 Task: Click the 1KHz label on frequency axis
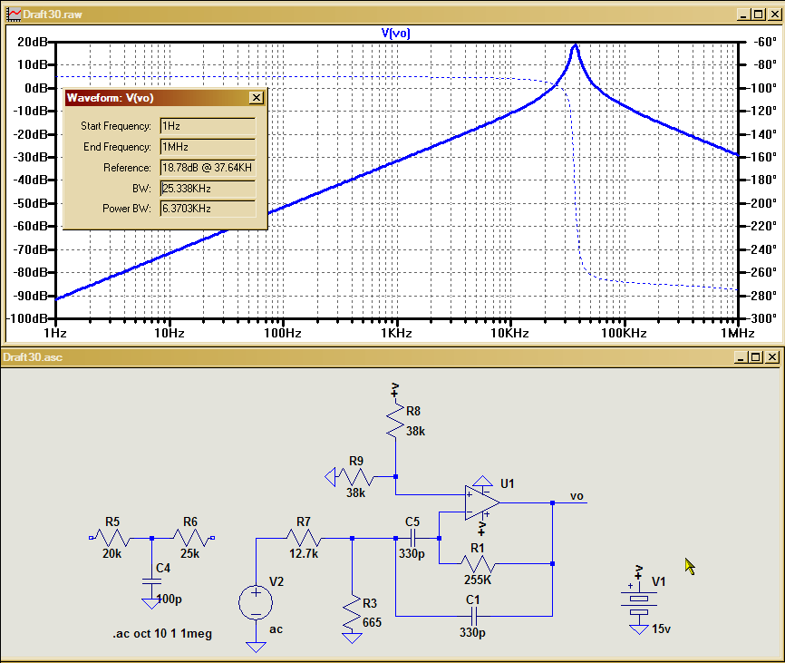(396, 334)
